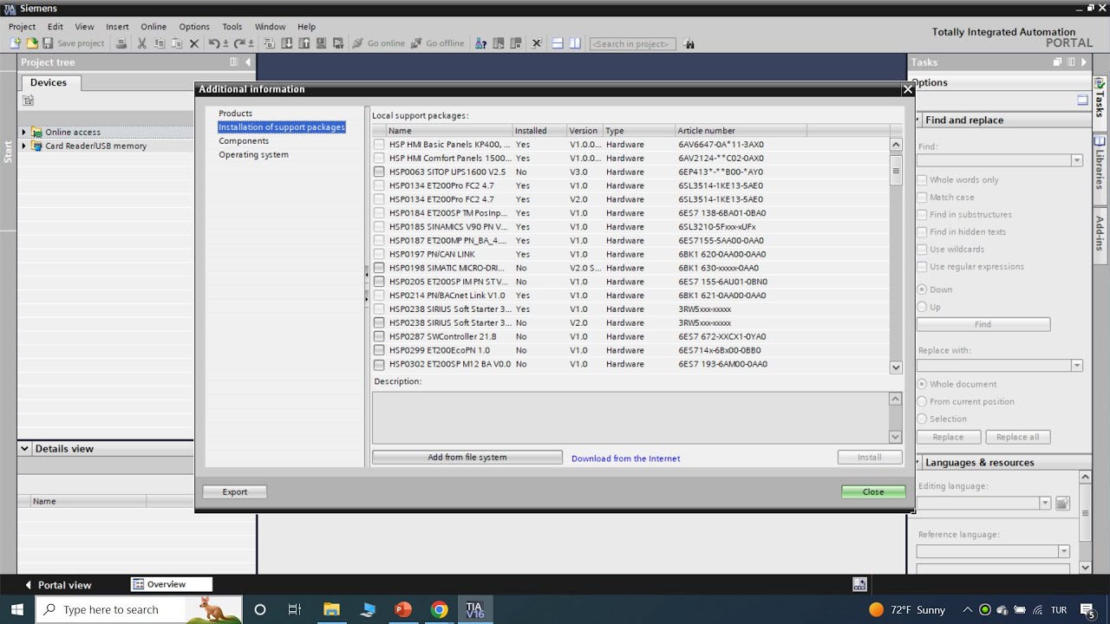Switch to the Add-ins side tab

pos(1100,233)
